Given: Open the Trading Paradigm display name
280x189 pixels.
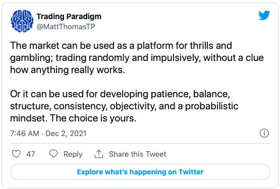Looking at the screenshot, I should coord(69,17).
